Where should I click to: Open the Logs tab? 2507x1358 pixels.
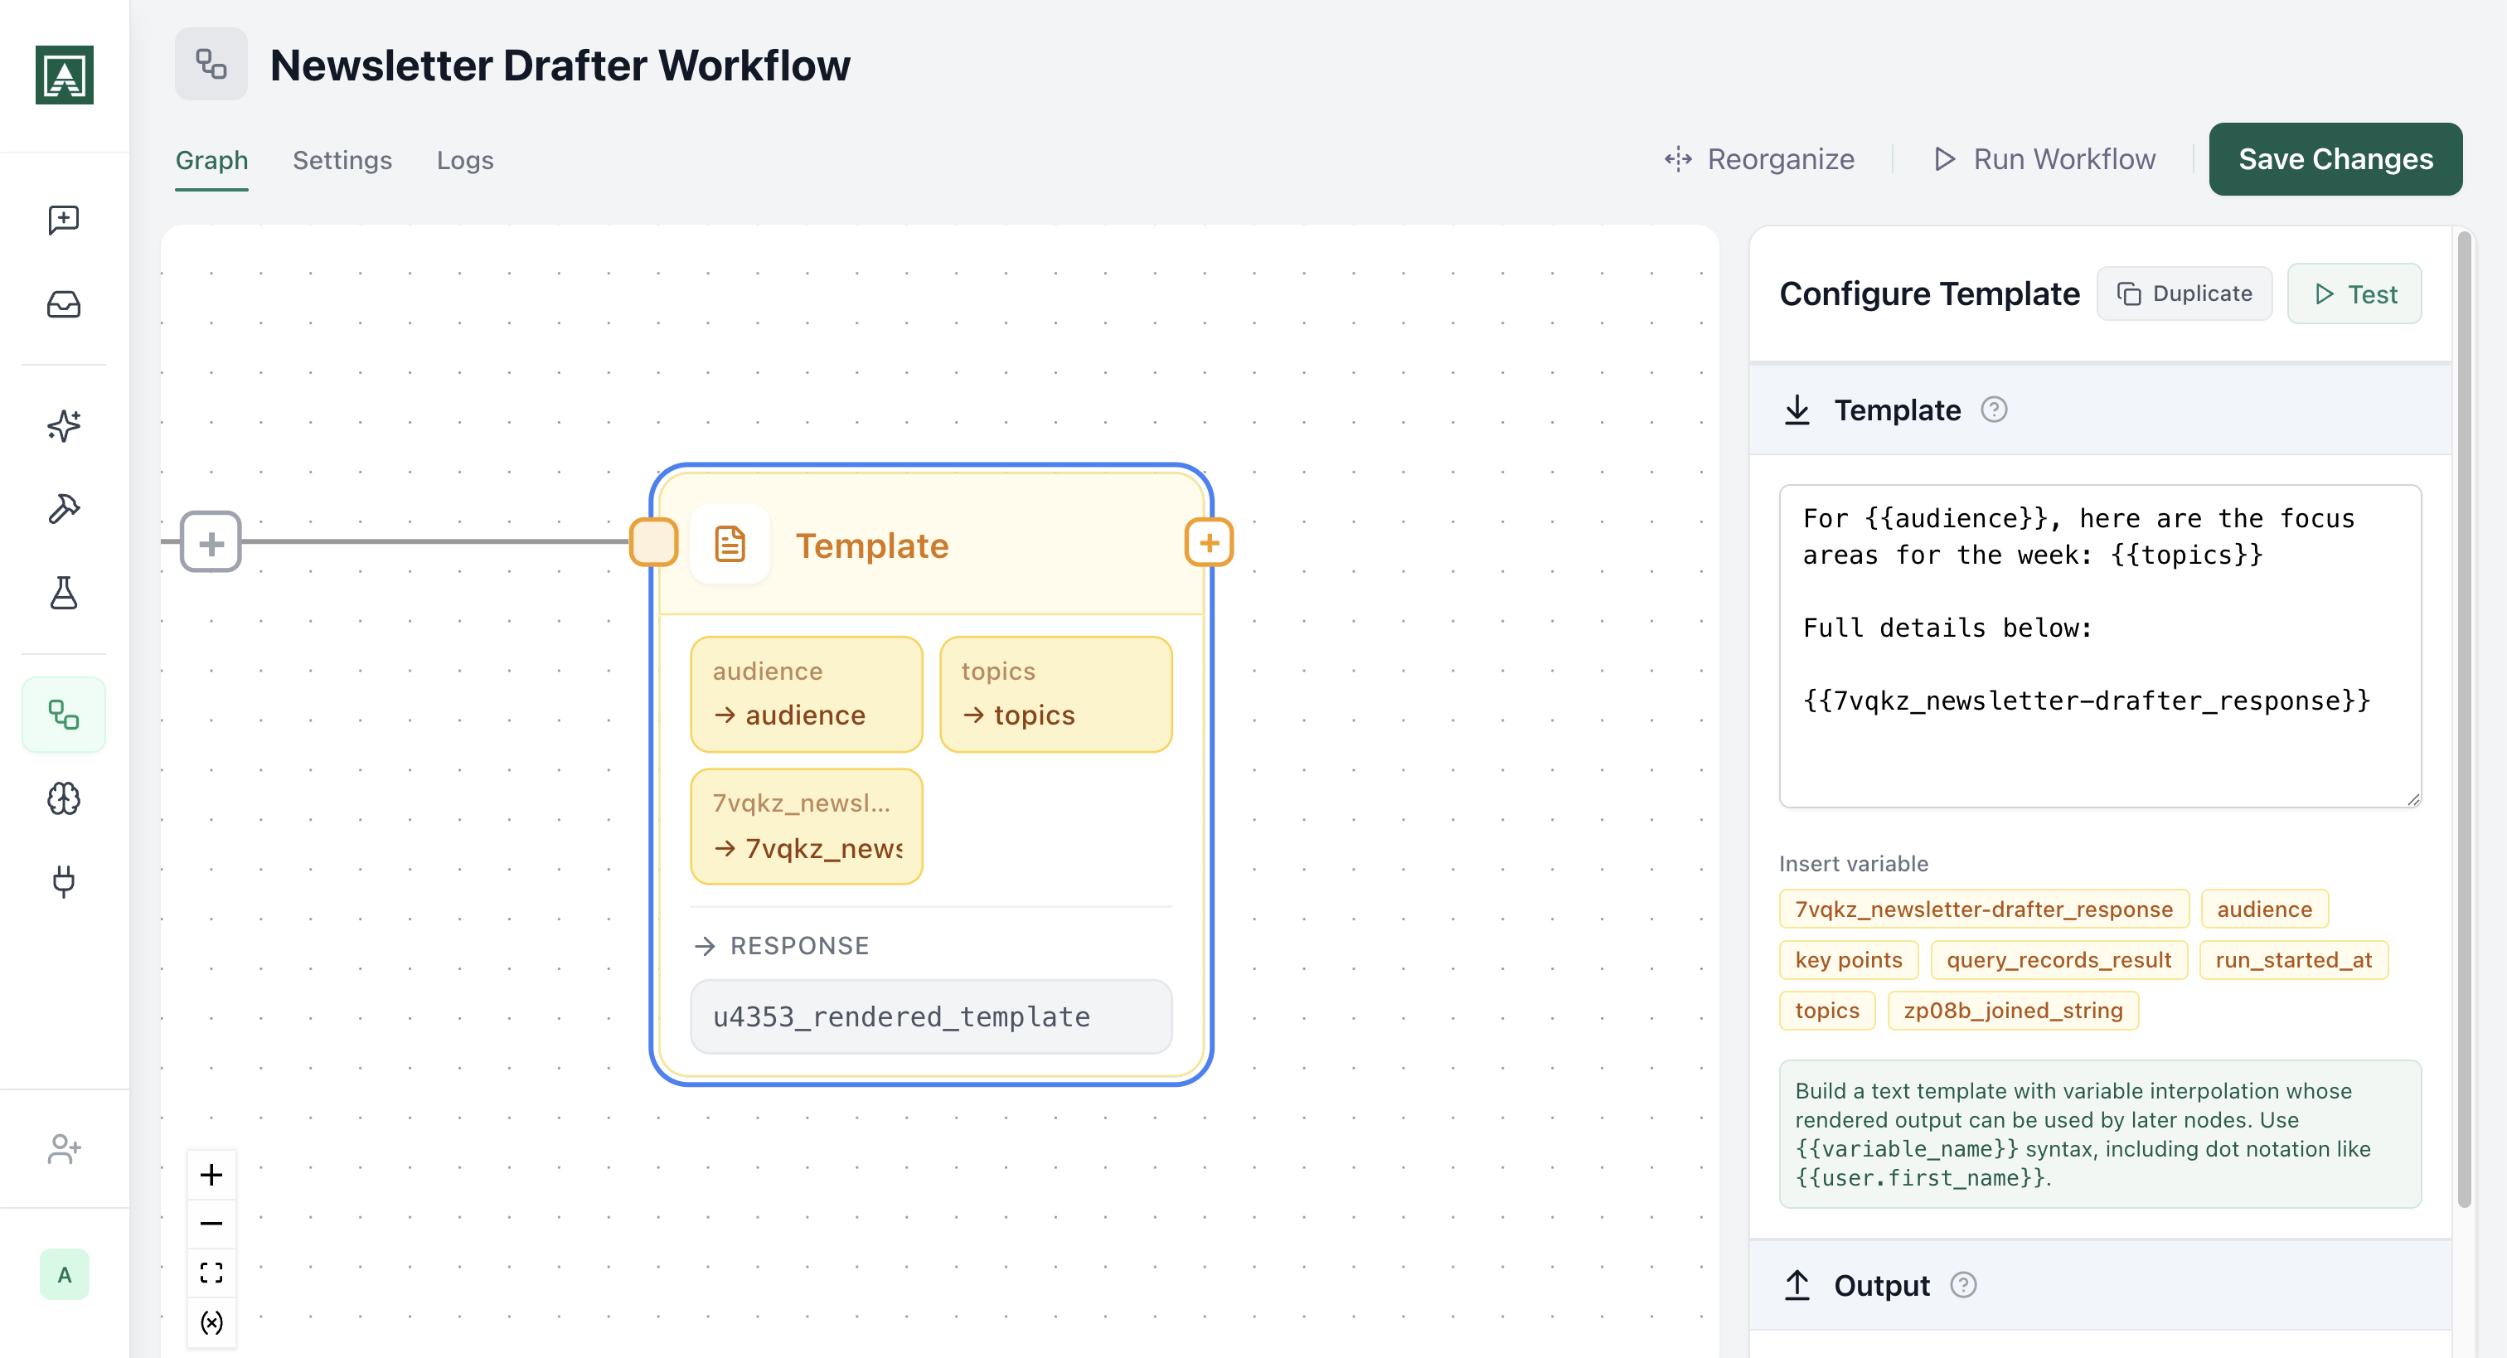pos(464,160)
